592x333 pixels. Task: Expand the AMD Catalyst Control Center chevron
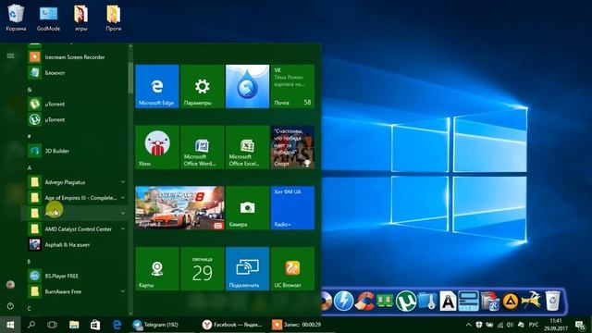click(x=123, y=228)
